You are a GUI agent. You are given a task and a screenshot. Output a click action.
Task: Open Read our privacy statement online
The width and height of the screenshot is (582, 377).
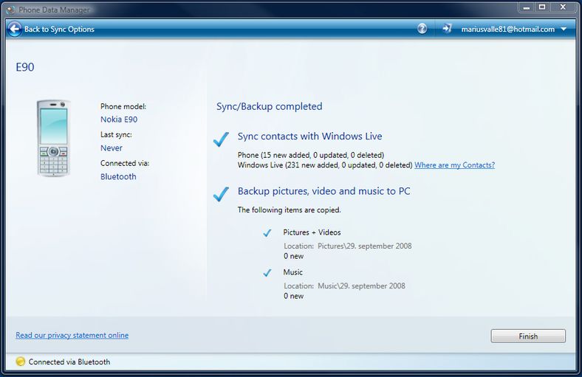click(72, 335)
